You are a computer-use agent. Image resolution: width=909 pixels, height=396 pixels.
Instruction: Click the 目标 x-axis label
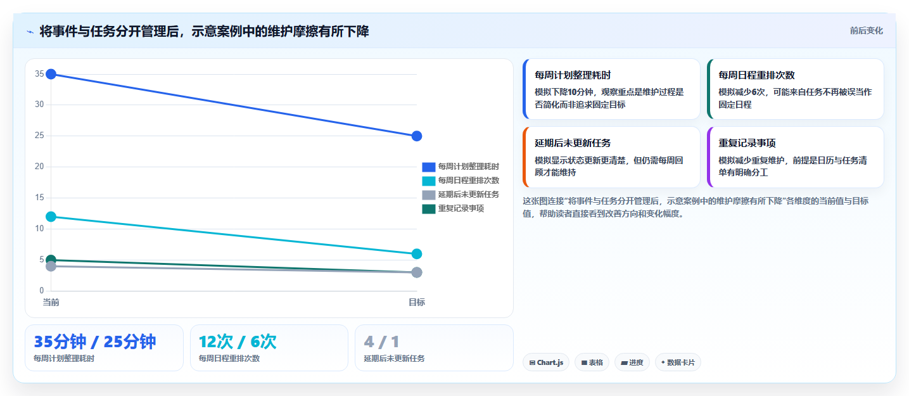click(x=417, y=302)
